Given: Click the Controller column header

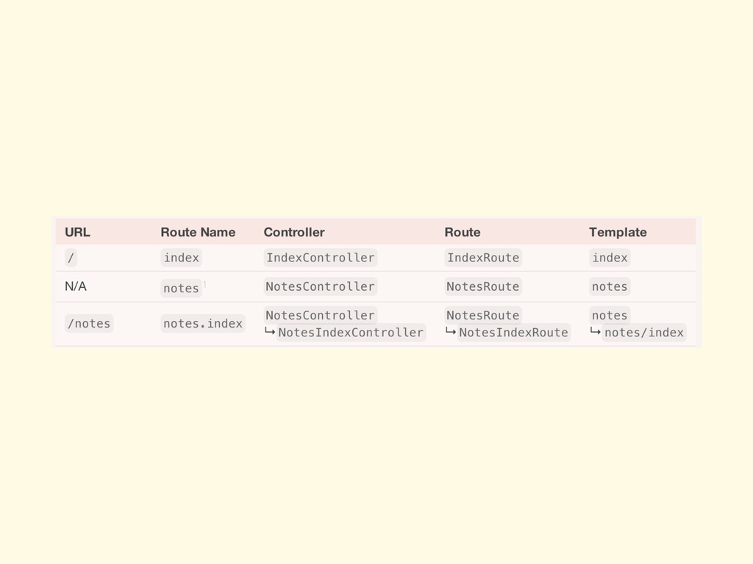Looking at the screenshot, I should point(293,232).
